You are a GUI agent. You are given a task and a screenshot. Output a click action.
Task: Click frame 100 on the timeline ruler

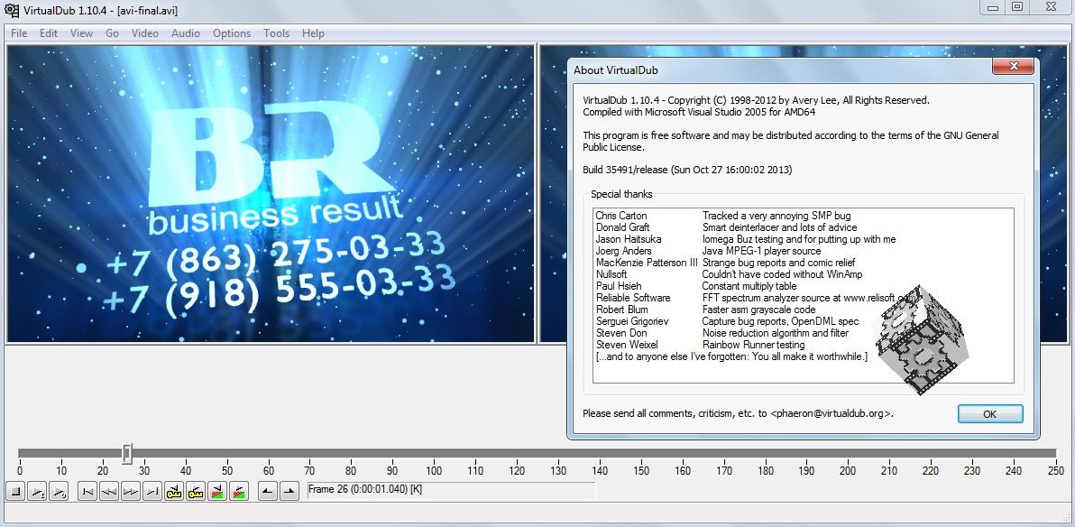point(433,471)
